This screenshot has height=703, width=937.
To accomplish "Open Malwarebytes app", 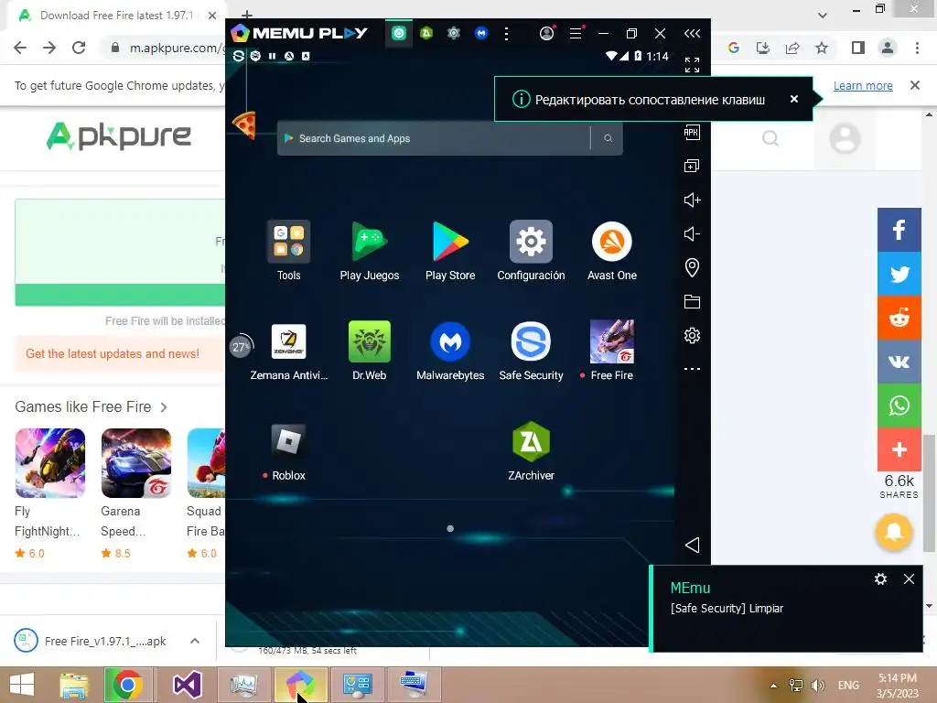I will (x=450, y=341).
